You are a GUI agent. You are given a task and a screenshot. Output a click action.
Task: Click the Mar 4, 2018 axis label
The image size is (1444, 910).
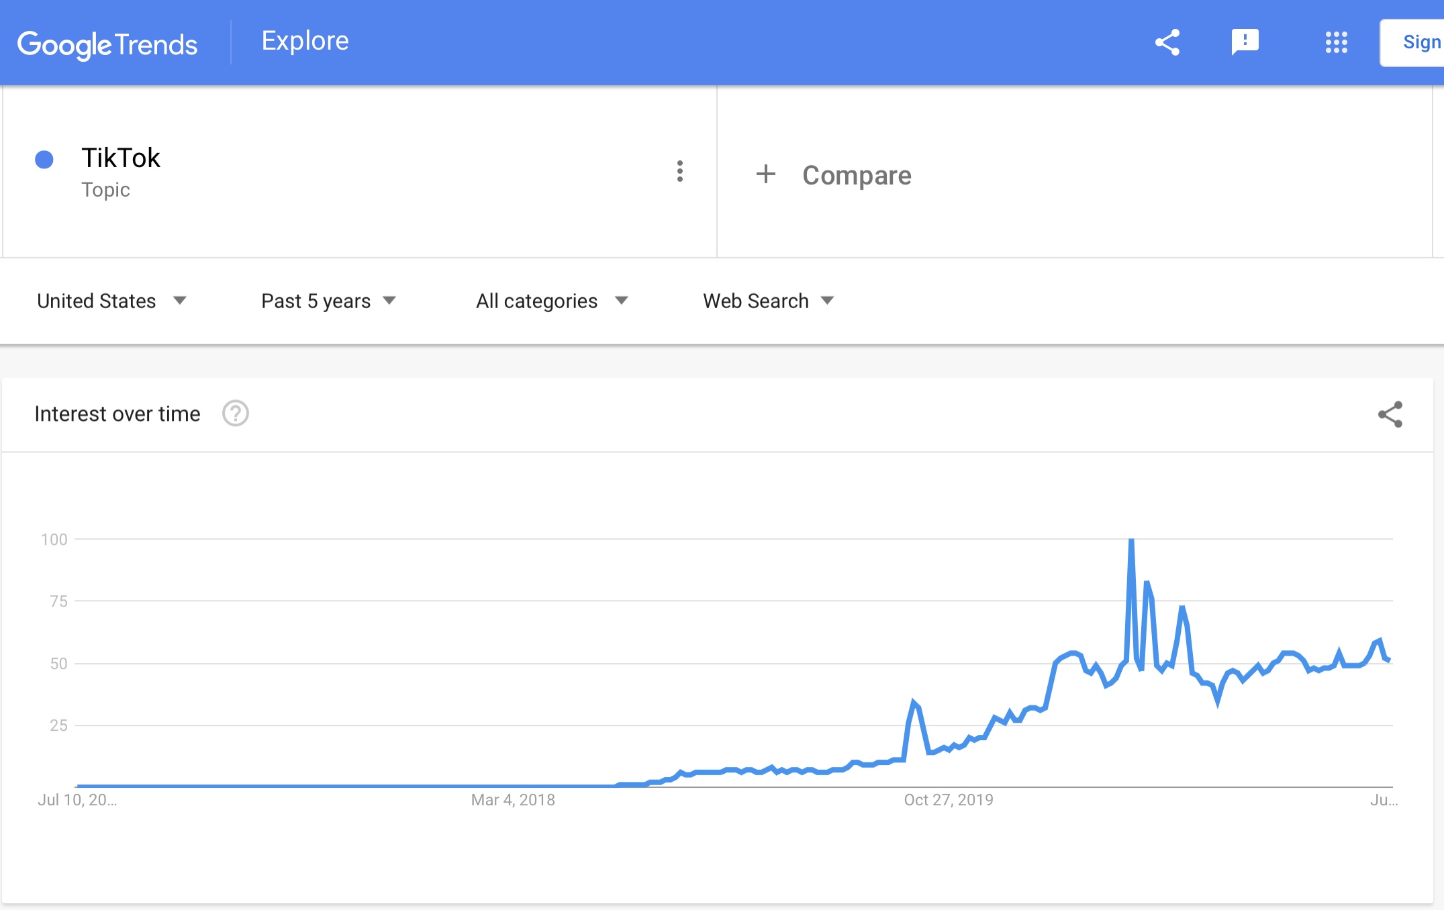[x=513, y=799]
